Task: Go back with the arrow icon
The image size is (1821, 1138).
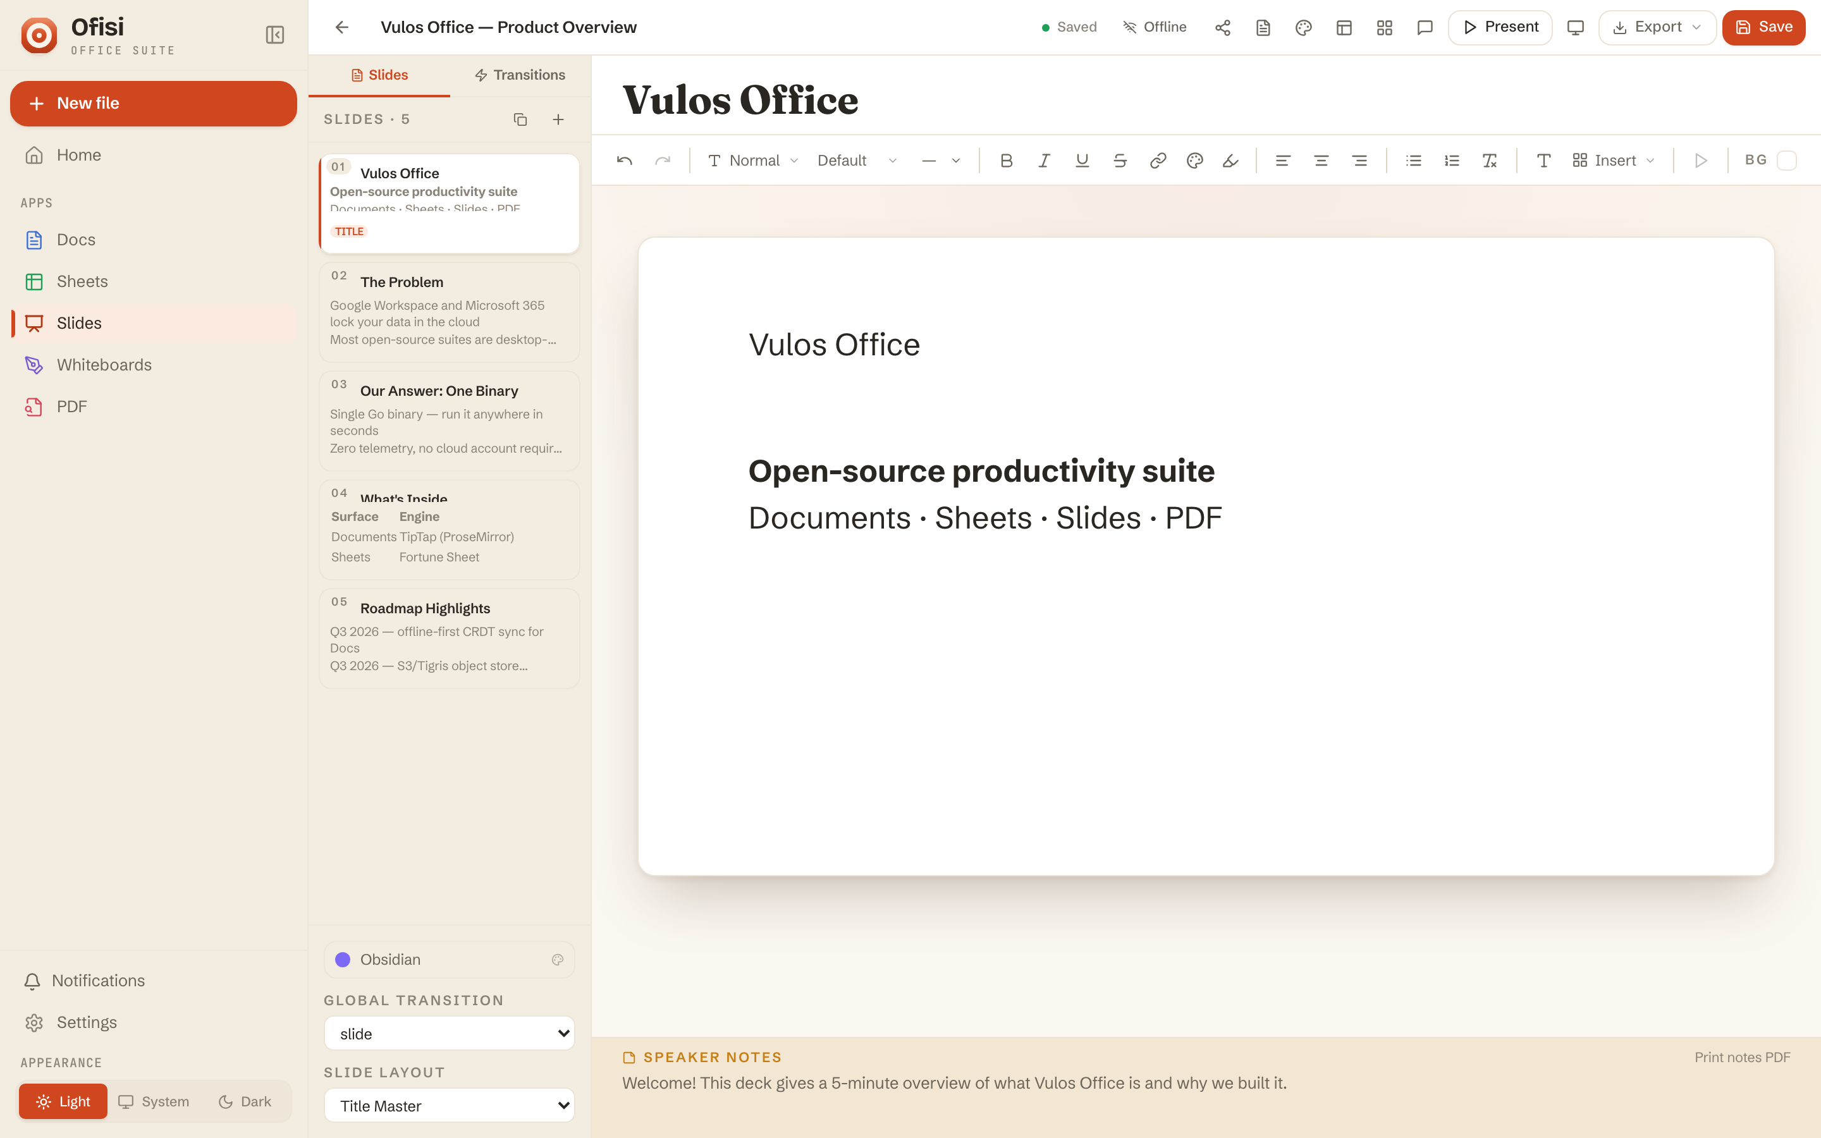Action: (x=342, y=27)
